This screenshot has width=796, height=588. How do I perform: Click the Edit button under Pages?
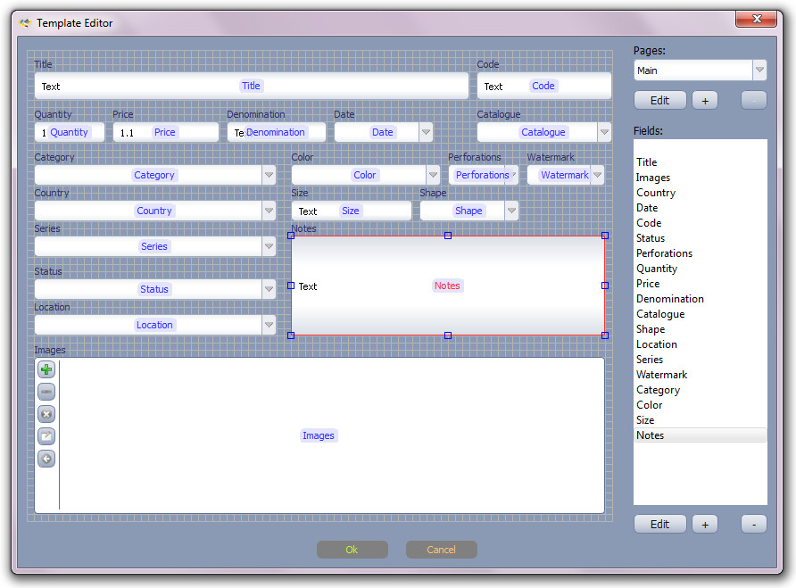[660, 100]
